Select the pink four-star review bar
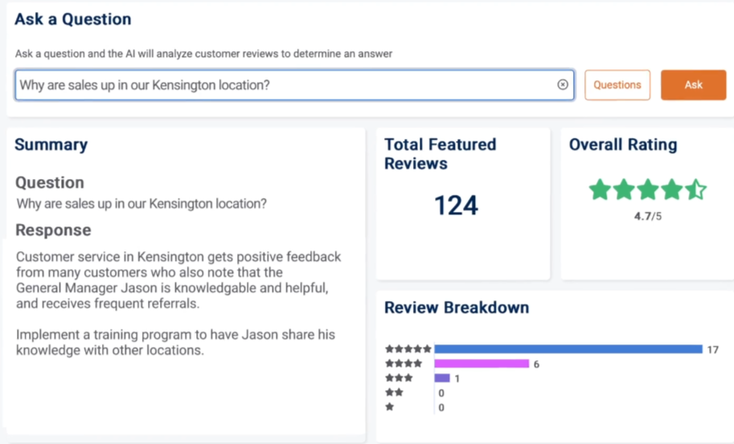This screenshot has height=444, width=734. pos(481,364)
